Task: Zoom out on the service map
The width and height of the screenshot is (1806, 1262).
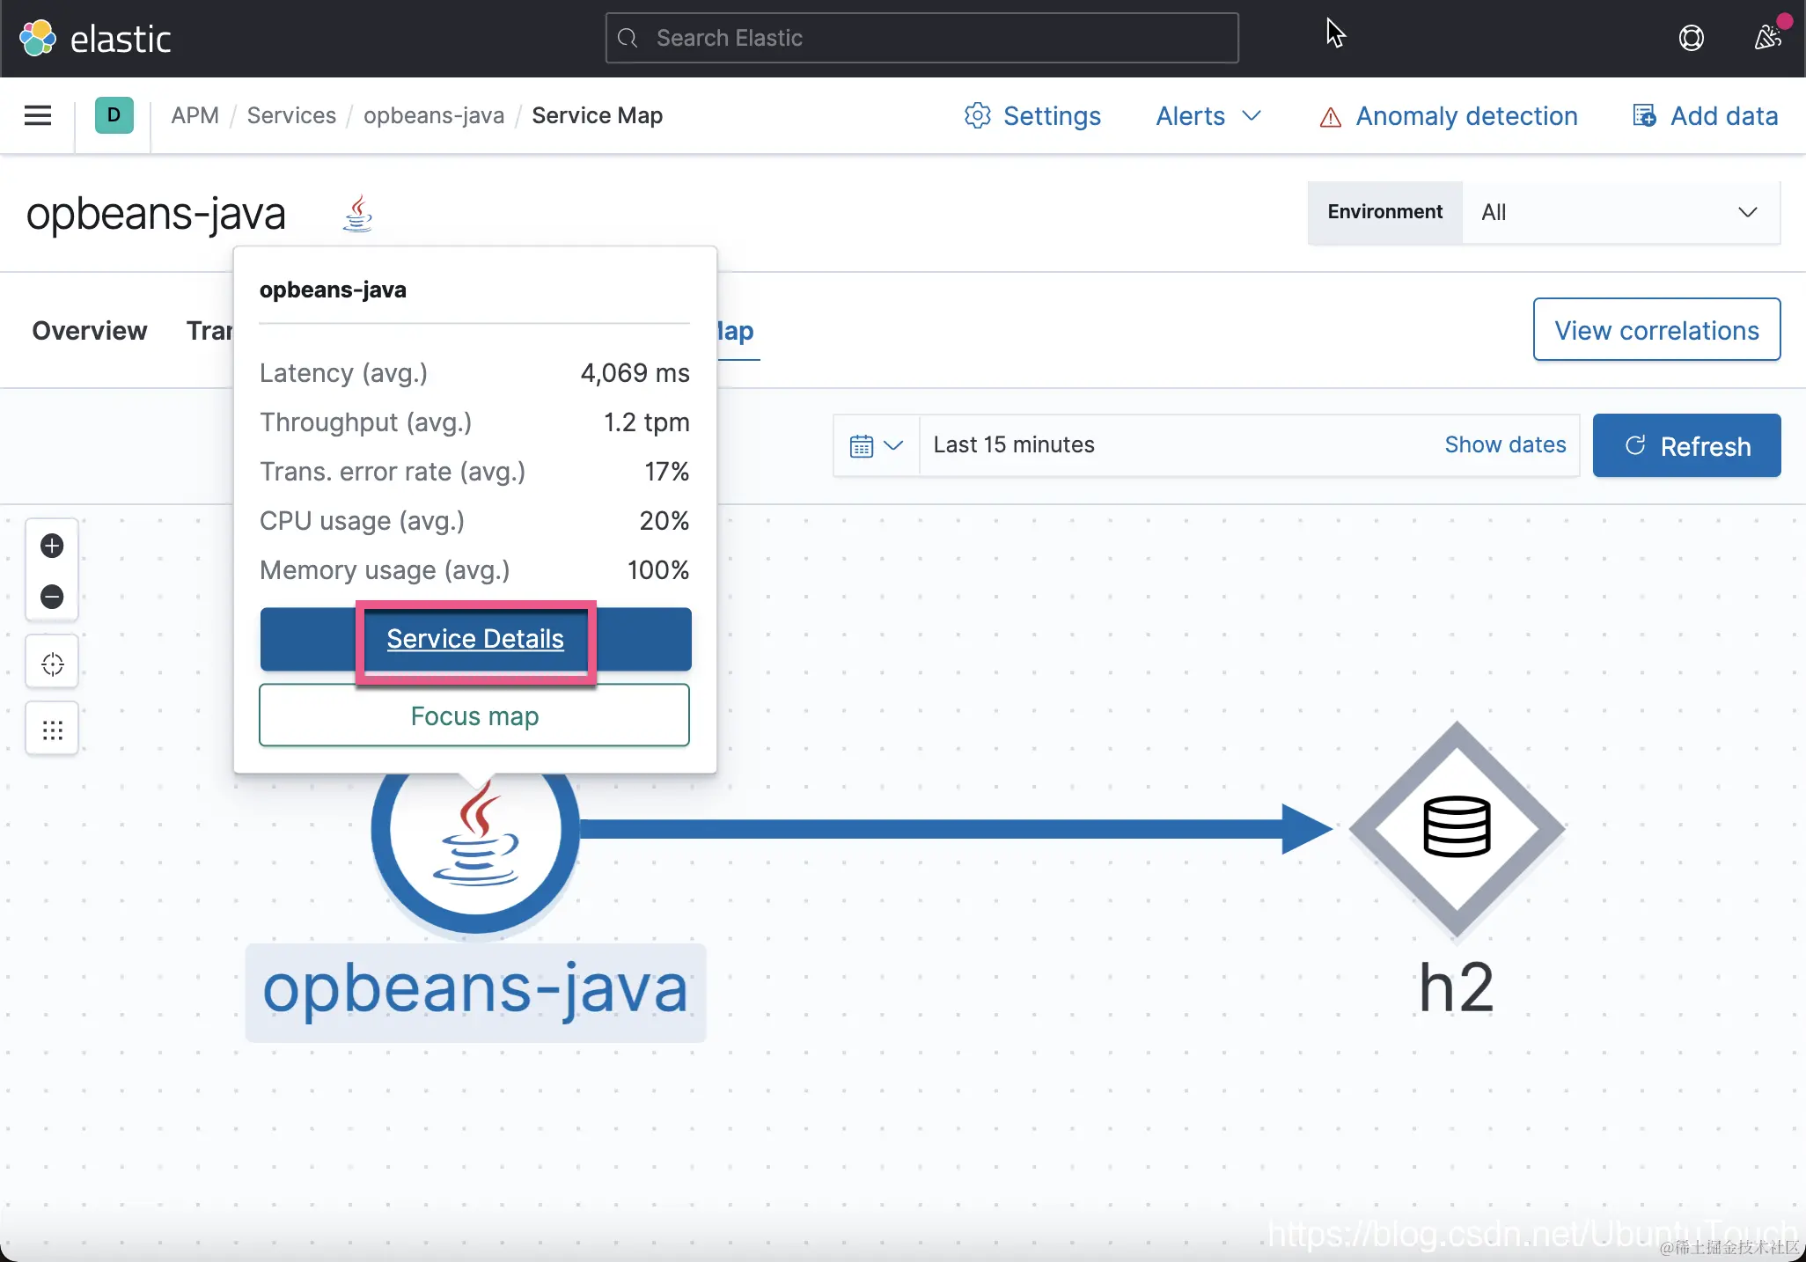Action: pos(52,597)
